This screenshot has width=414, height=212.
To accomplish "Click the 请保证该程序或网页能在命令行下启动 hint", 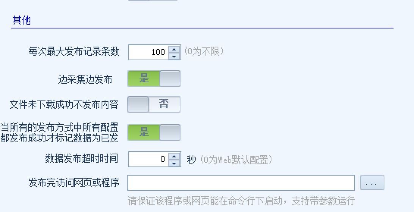I will tap(241, 200).
